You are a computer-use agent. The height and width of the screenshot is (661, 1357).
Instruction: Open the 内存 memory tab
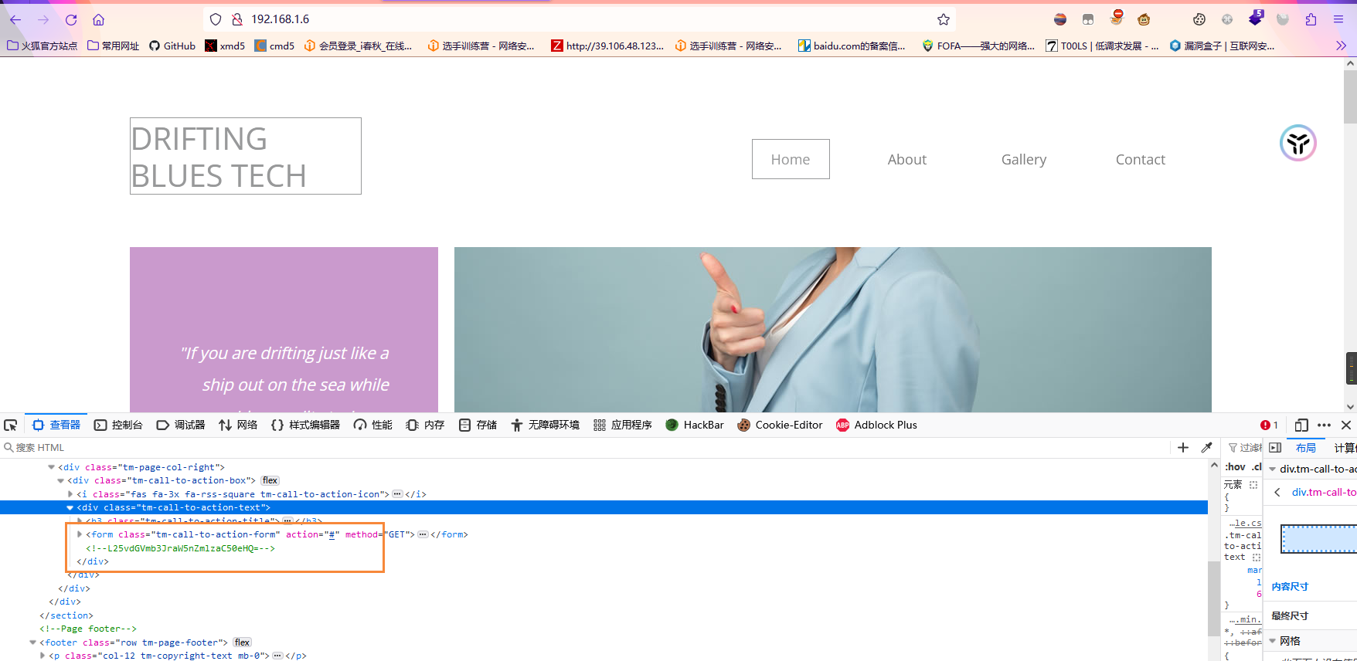(x=425, y=425)
